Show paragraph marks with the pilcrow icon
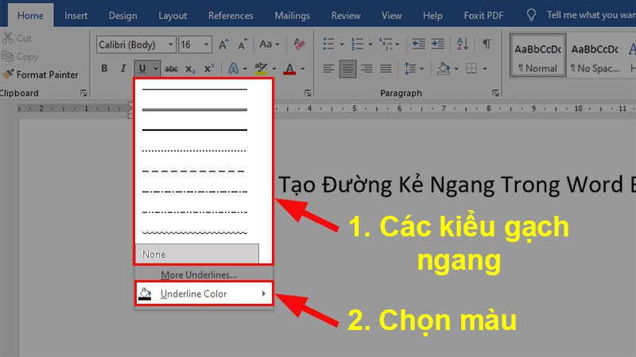This screenshot has width=636, height=357. 487,44
